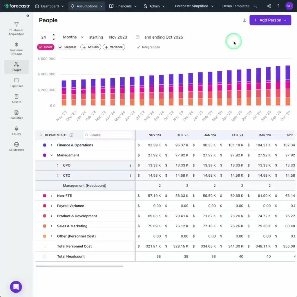The width and height of the screenshot is (297, 297).
Task: Open the Equity sidebar icon
Action: 17,128
